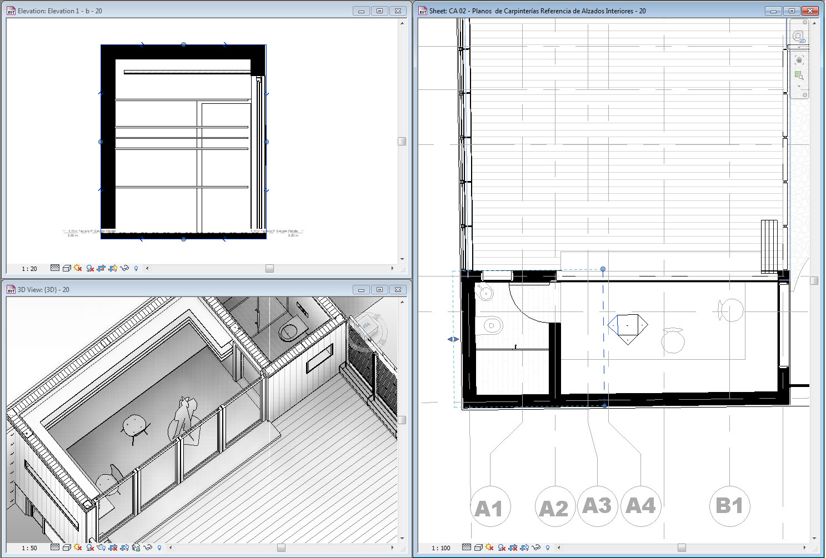Open the rendering dialog icon in the 3D View

click(x=102, y=547)
